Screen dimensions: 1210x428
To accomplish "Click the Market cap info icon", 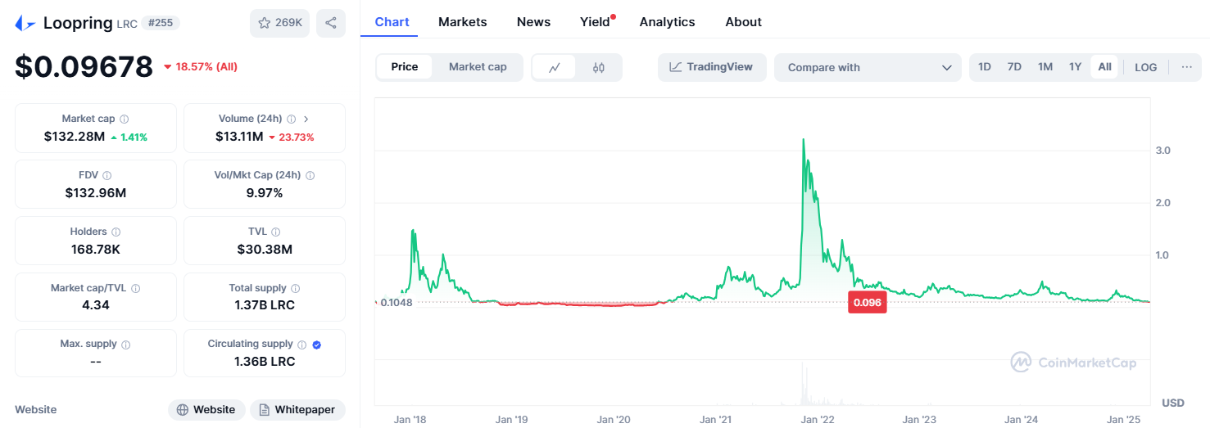I will (x=125, y=119).
